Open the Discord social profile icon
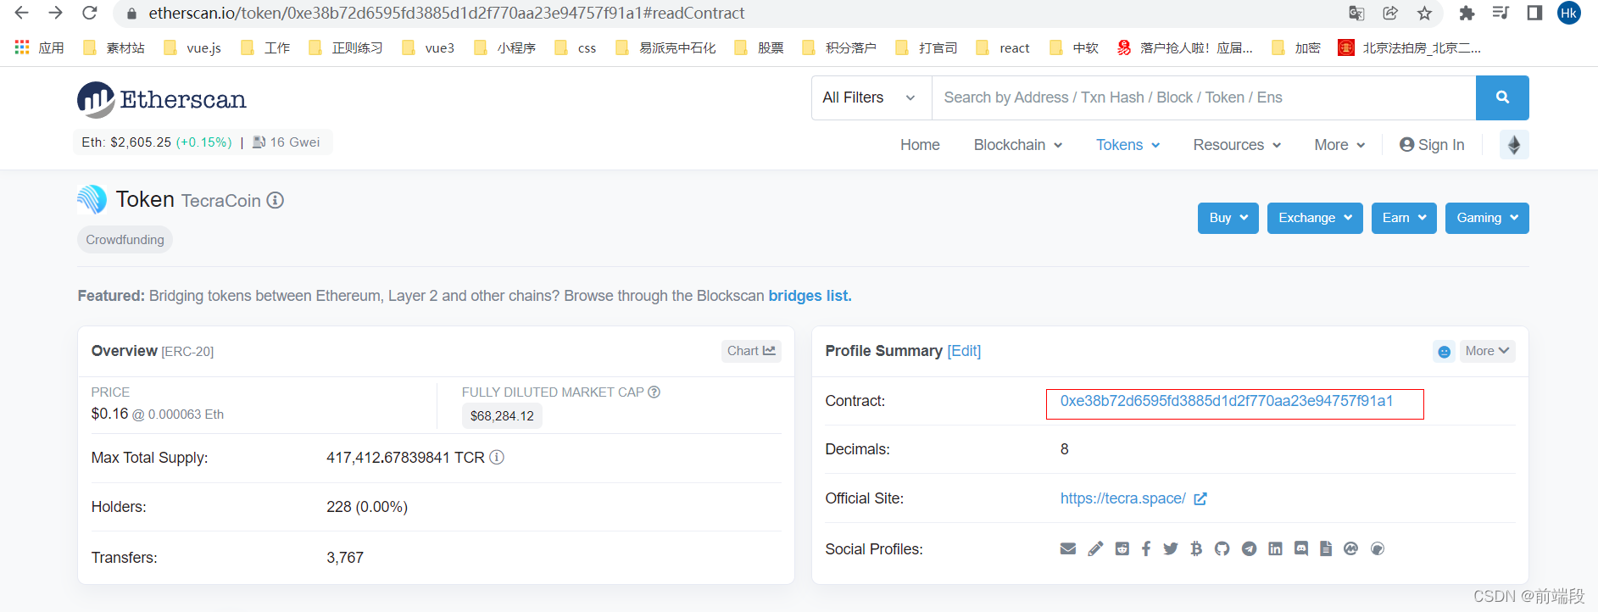Screen dimensions: 1598x612 click(1301, 548)
